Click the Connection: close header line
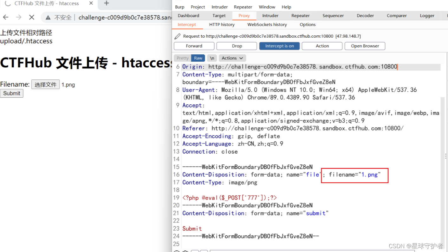448x252 pixels. pyautogui.click(x=210, y=151)
